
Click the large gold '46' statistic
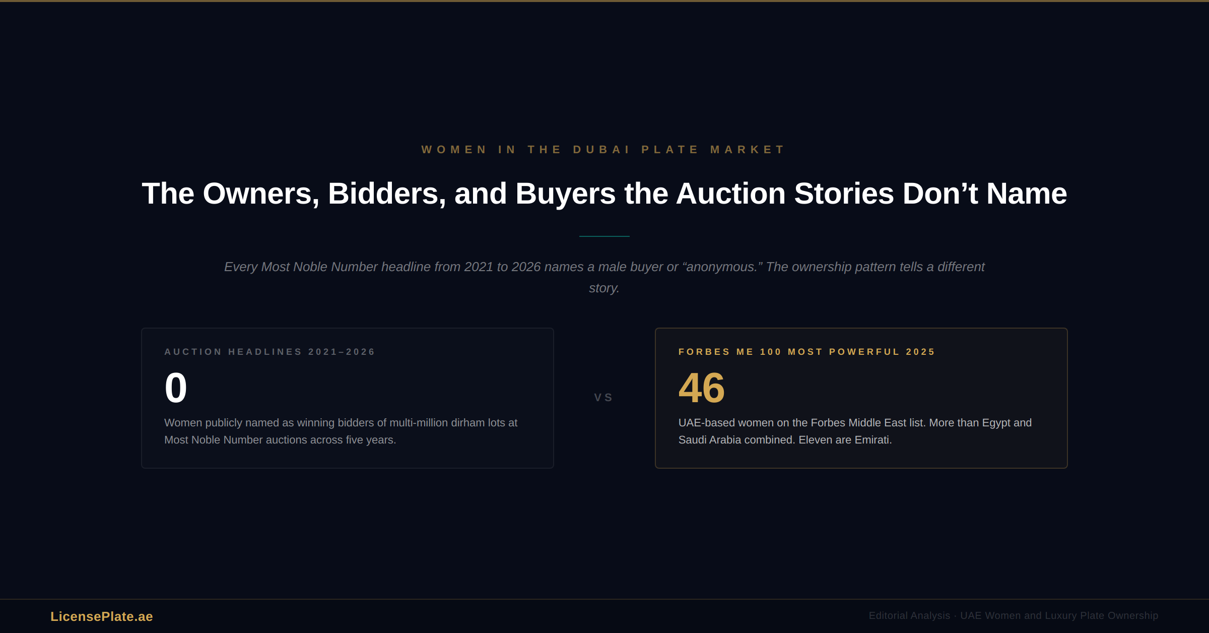pos(701,388)
